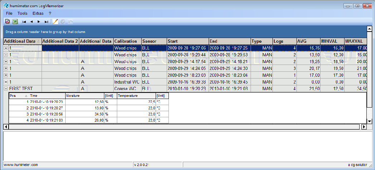Click the vertical scrollbar down arrow

(369, 121)
